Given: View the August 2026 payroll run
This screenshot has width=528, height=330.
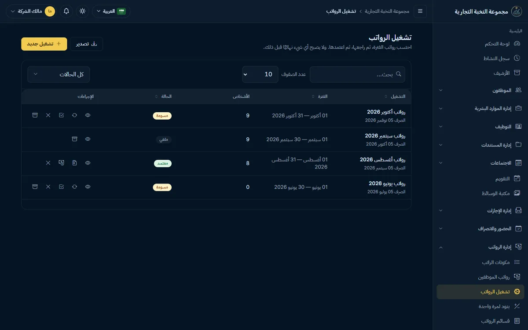Looking at the screenshot, I should (x=88, y=163).
